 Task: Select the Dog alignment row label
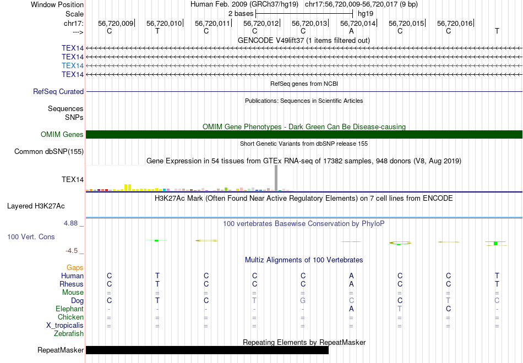(77, 301)
